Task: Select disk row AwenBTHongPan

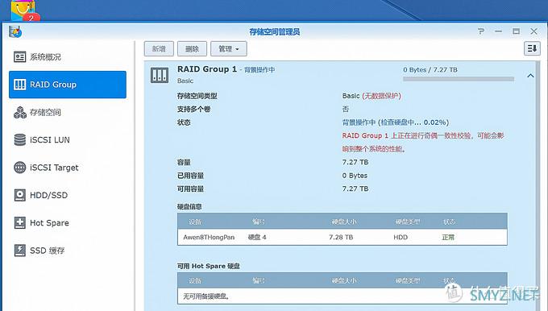Action: (342, 237)
